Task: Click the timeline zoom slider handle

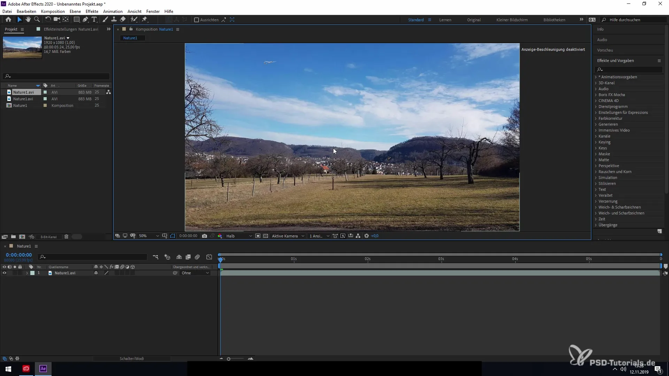Action: 229,359
